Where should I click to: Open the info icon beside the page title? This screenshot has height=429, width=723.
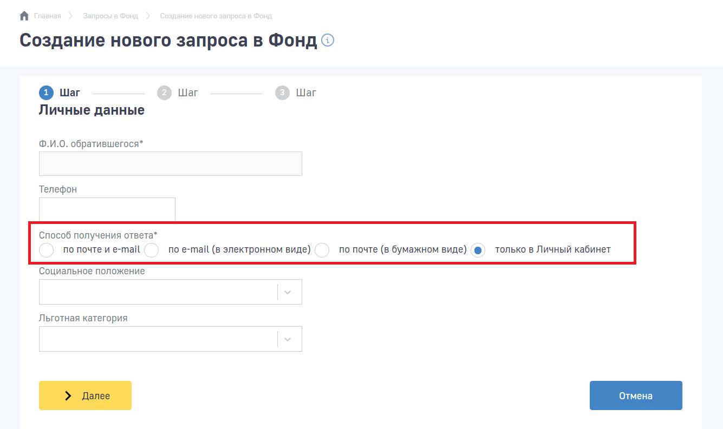[328, 41]
